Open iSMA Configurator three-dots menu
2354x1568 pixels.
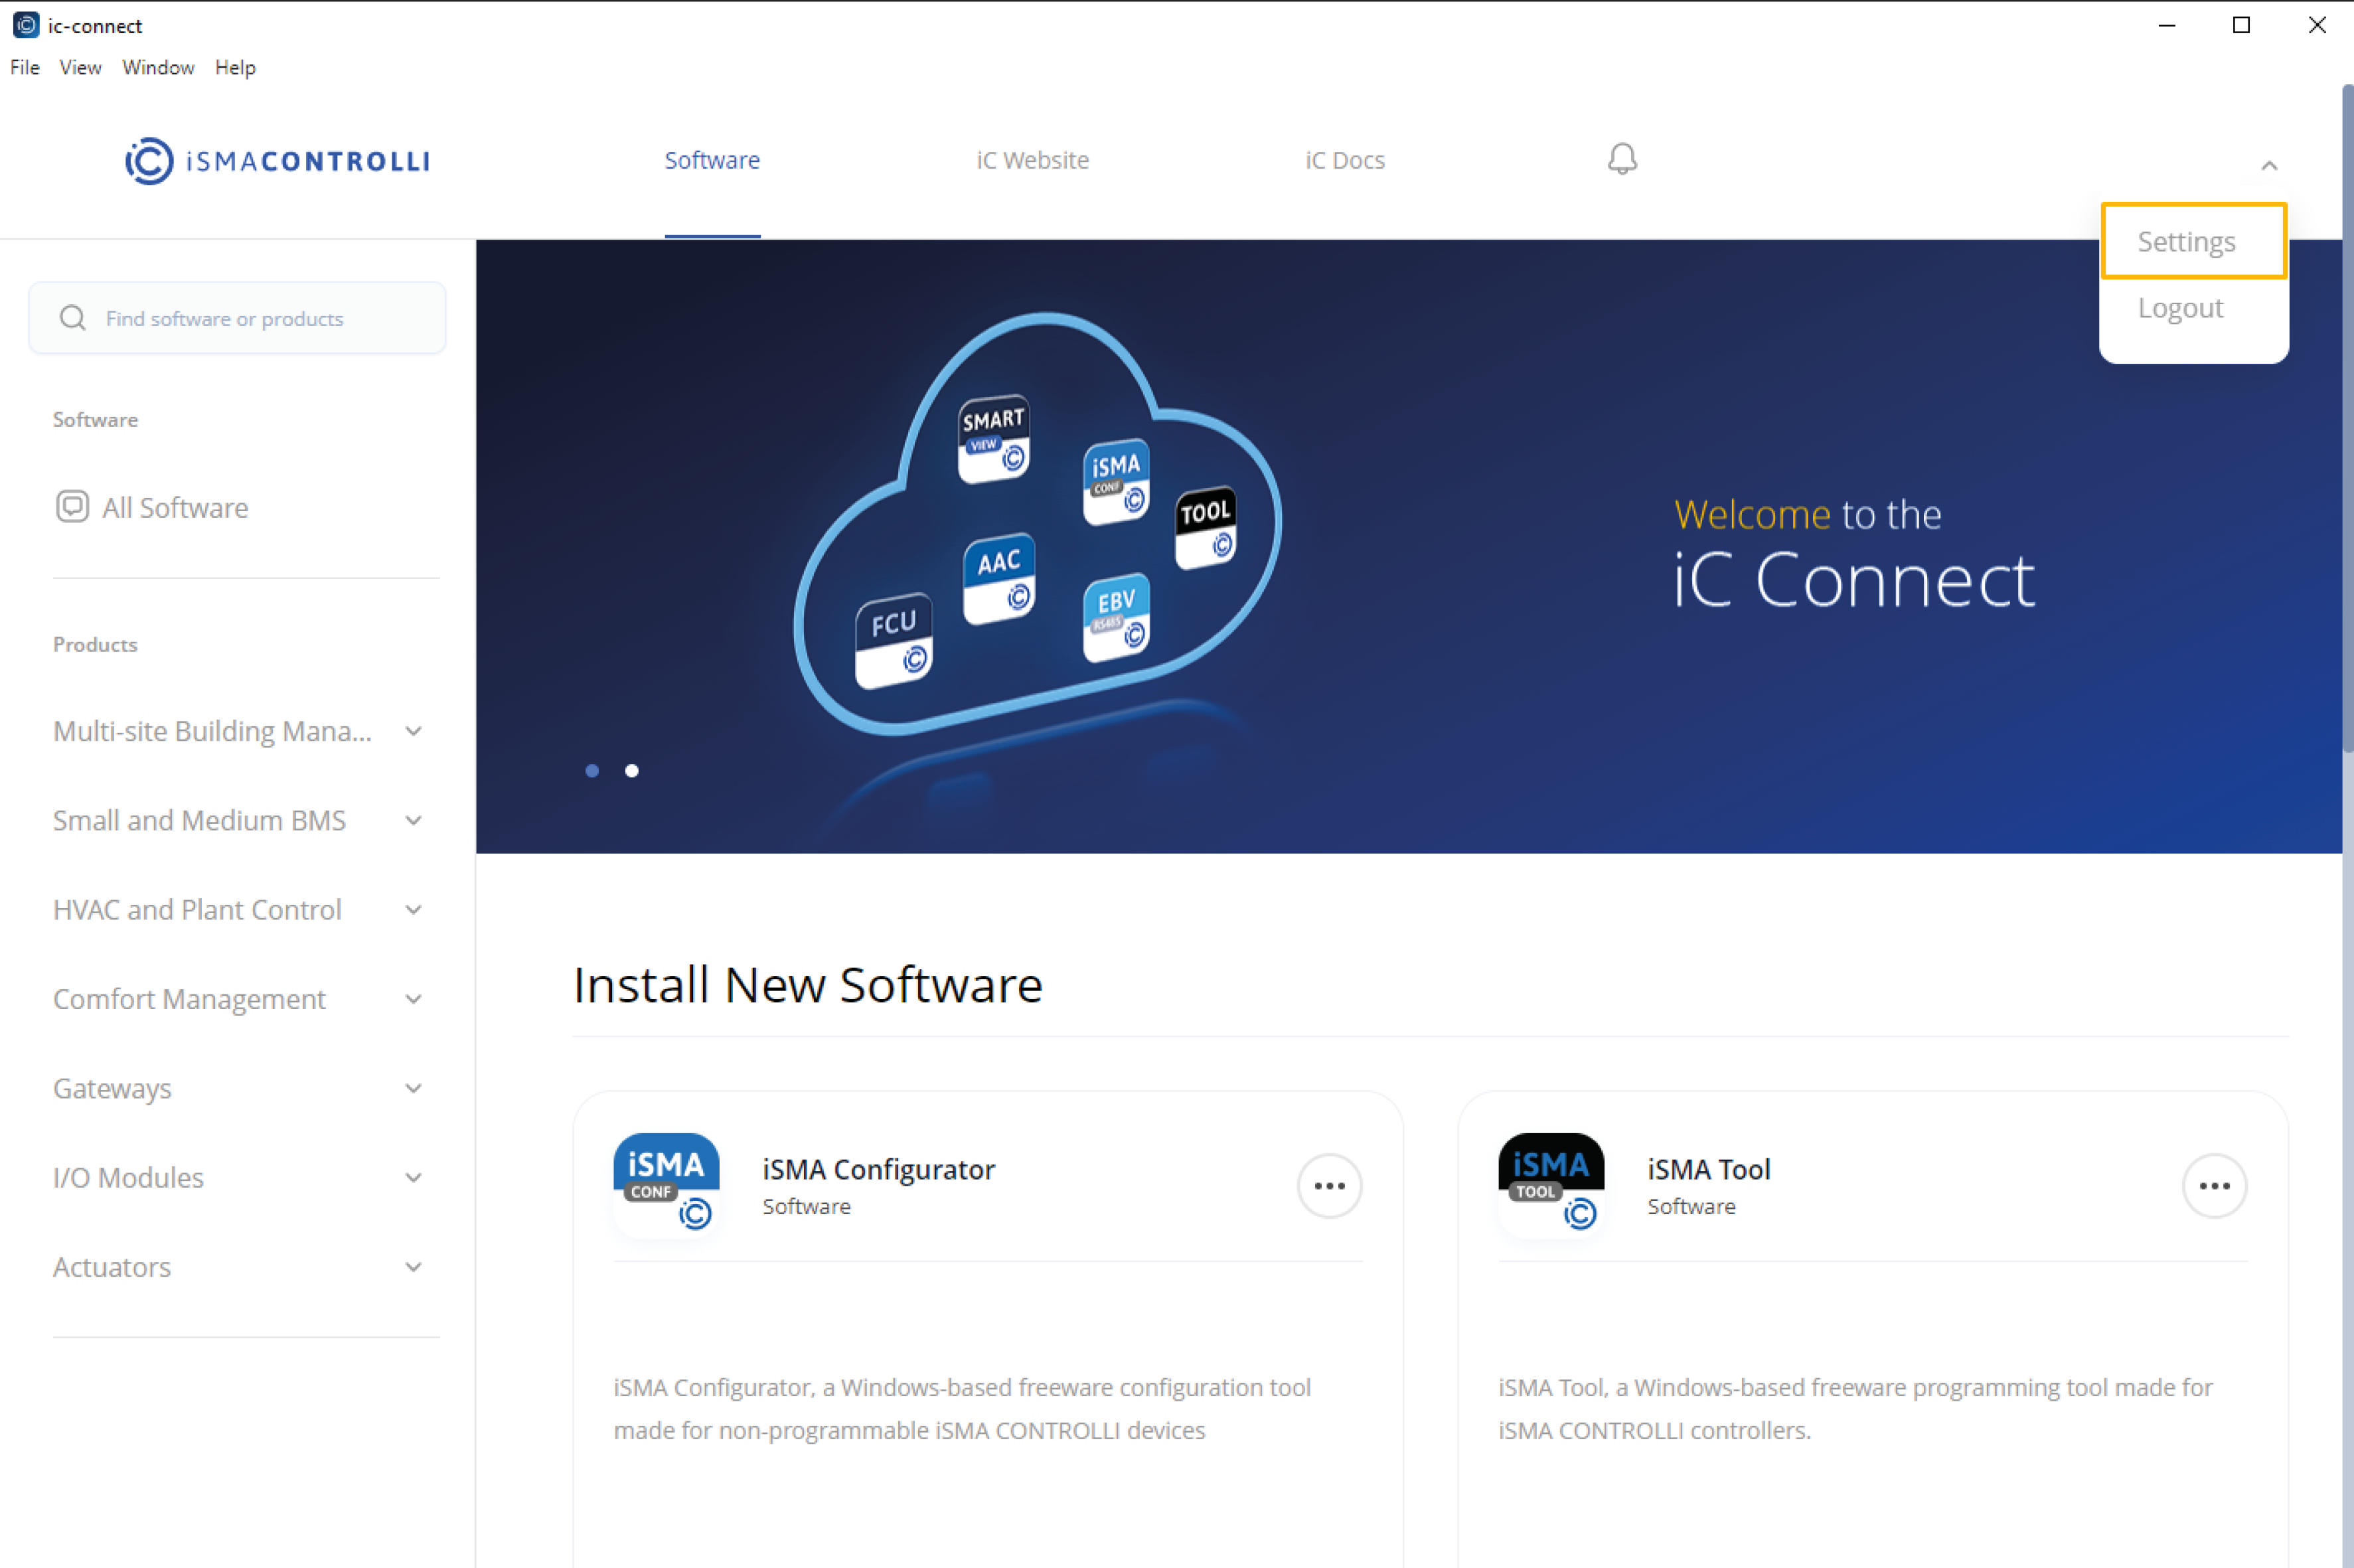click(x=1329, y=1186)
